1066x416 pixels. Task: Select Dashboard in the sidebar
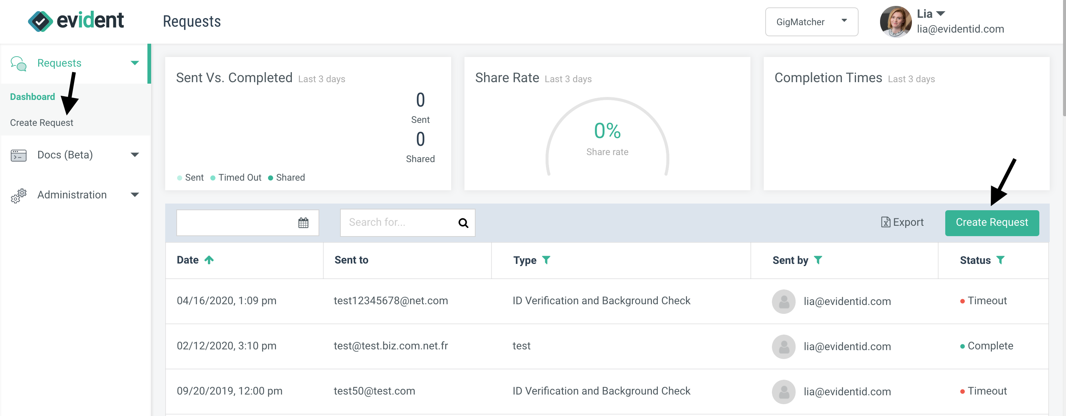[32, 97]
